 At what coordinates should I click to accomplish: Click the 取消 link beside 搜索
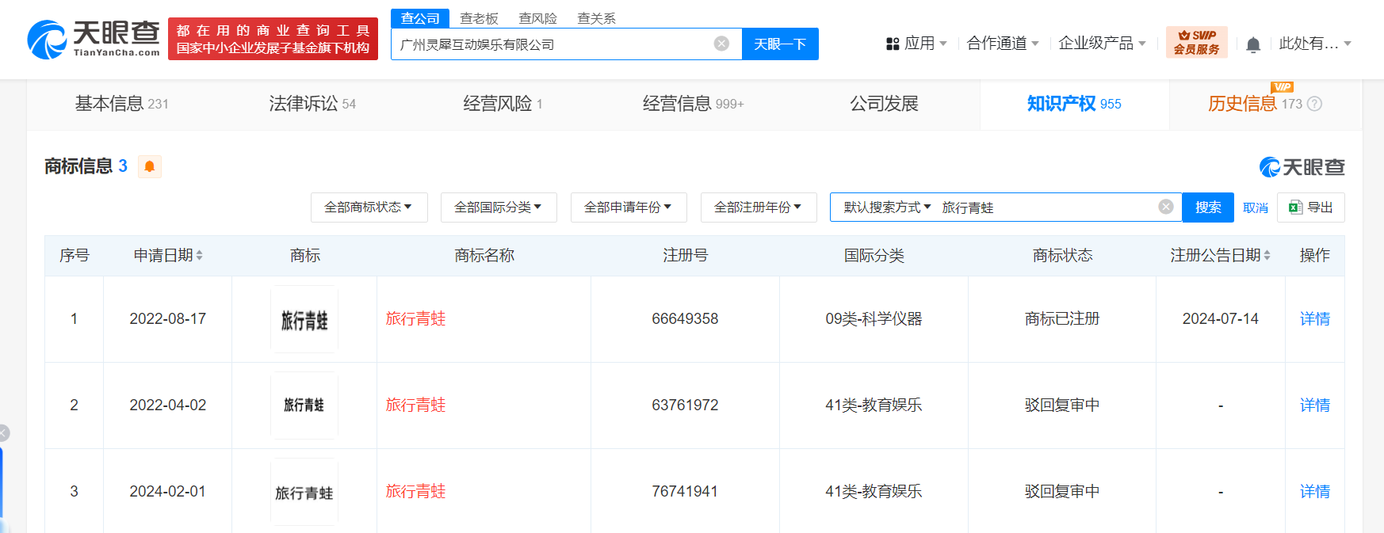click(1255, 207)
